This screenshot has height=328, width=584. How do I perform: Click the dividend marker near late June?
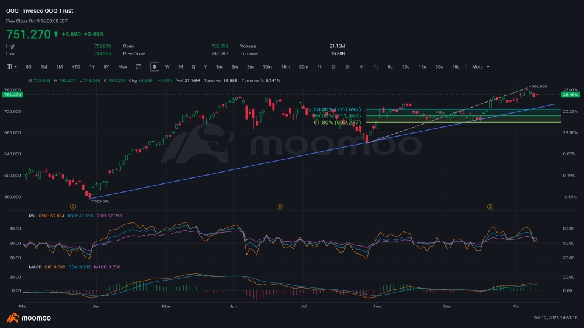tap(280, 207)
